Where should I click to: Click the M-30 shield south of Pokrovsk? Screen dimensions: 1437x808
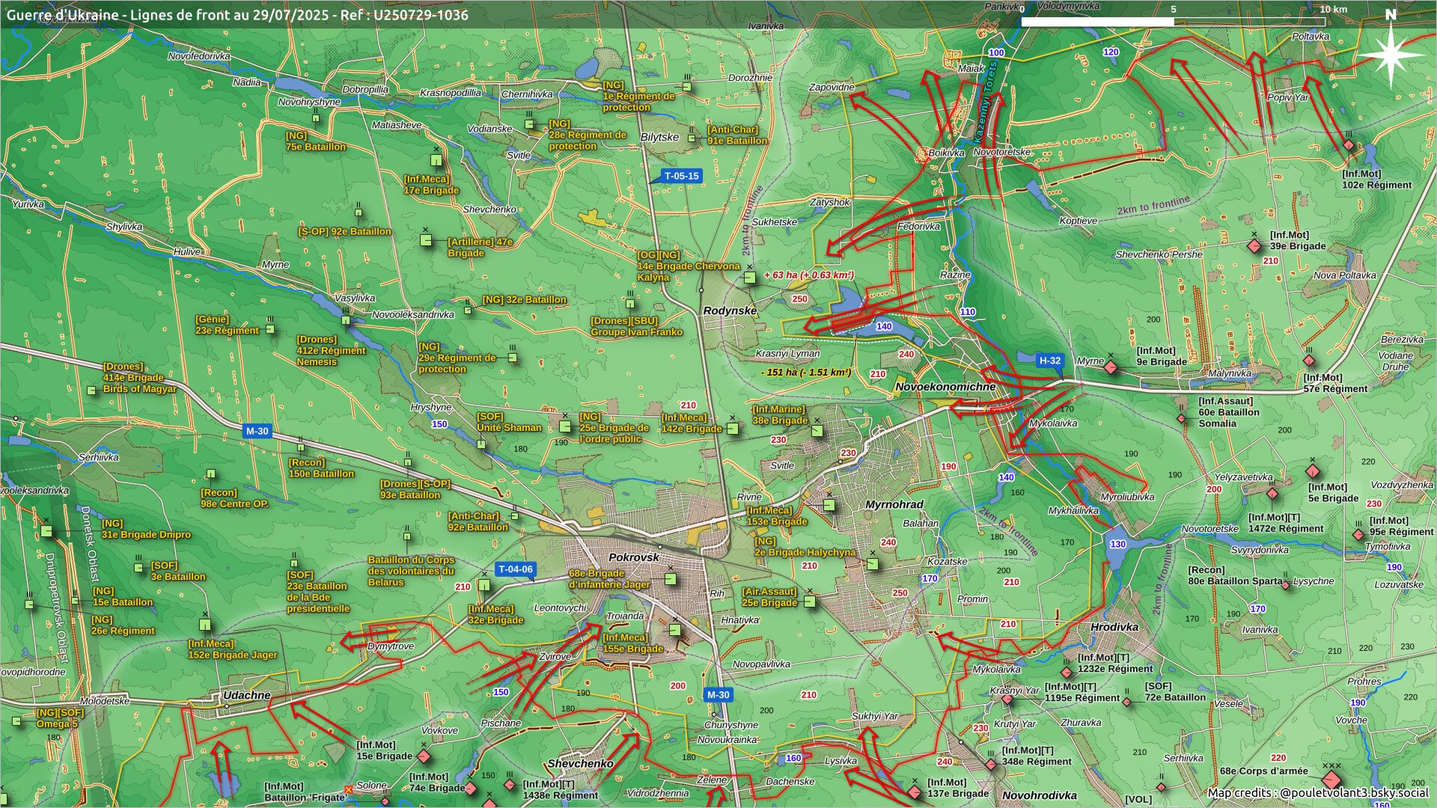(718, 695)
